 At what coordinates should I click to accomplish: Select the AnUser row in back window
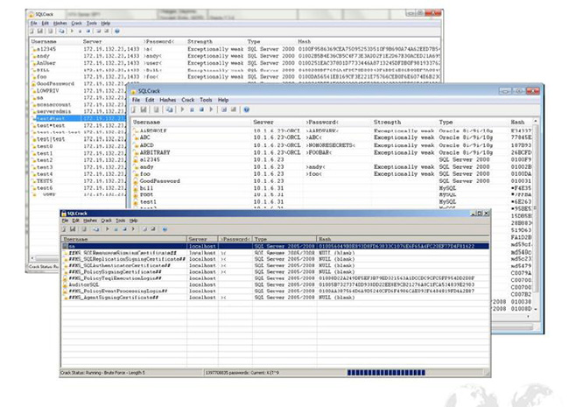[x=235, y=63]
